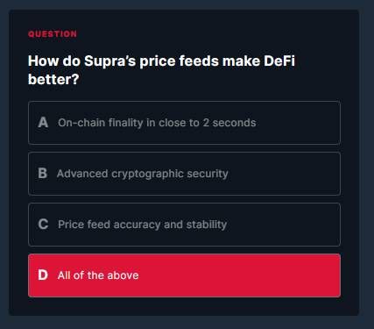Screen dimensions: 374x329
Task: Choose option B Advanced cryptographic security
Action: (184, 174)
